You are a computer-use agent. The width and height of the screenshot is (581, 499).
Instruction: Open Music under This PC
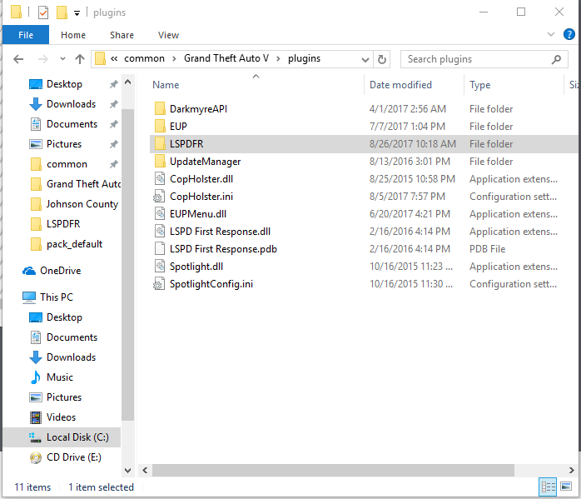pyautogui.click(x=60, y=377)
